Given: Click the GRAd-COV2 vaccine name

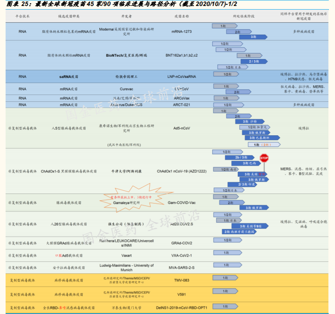Looking at the screenshot, I should 181,243.
